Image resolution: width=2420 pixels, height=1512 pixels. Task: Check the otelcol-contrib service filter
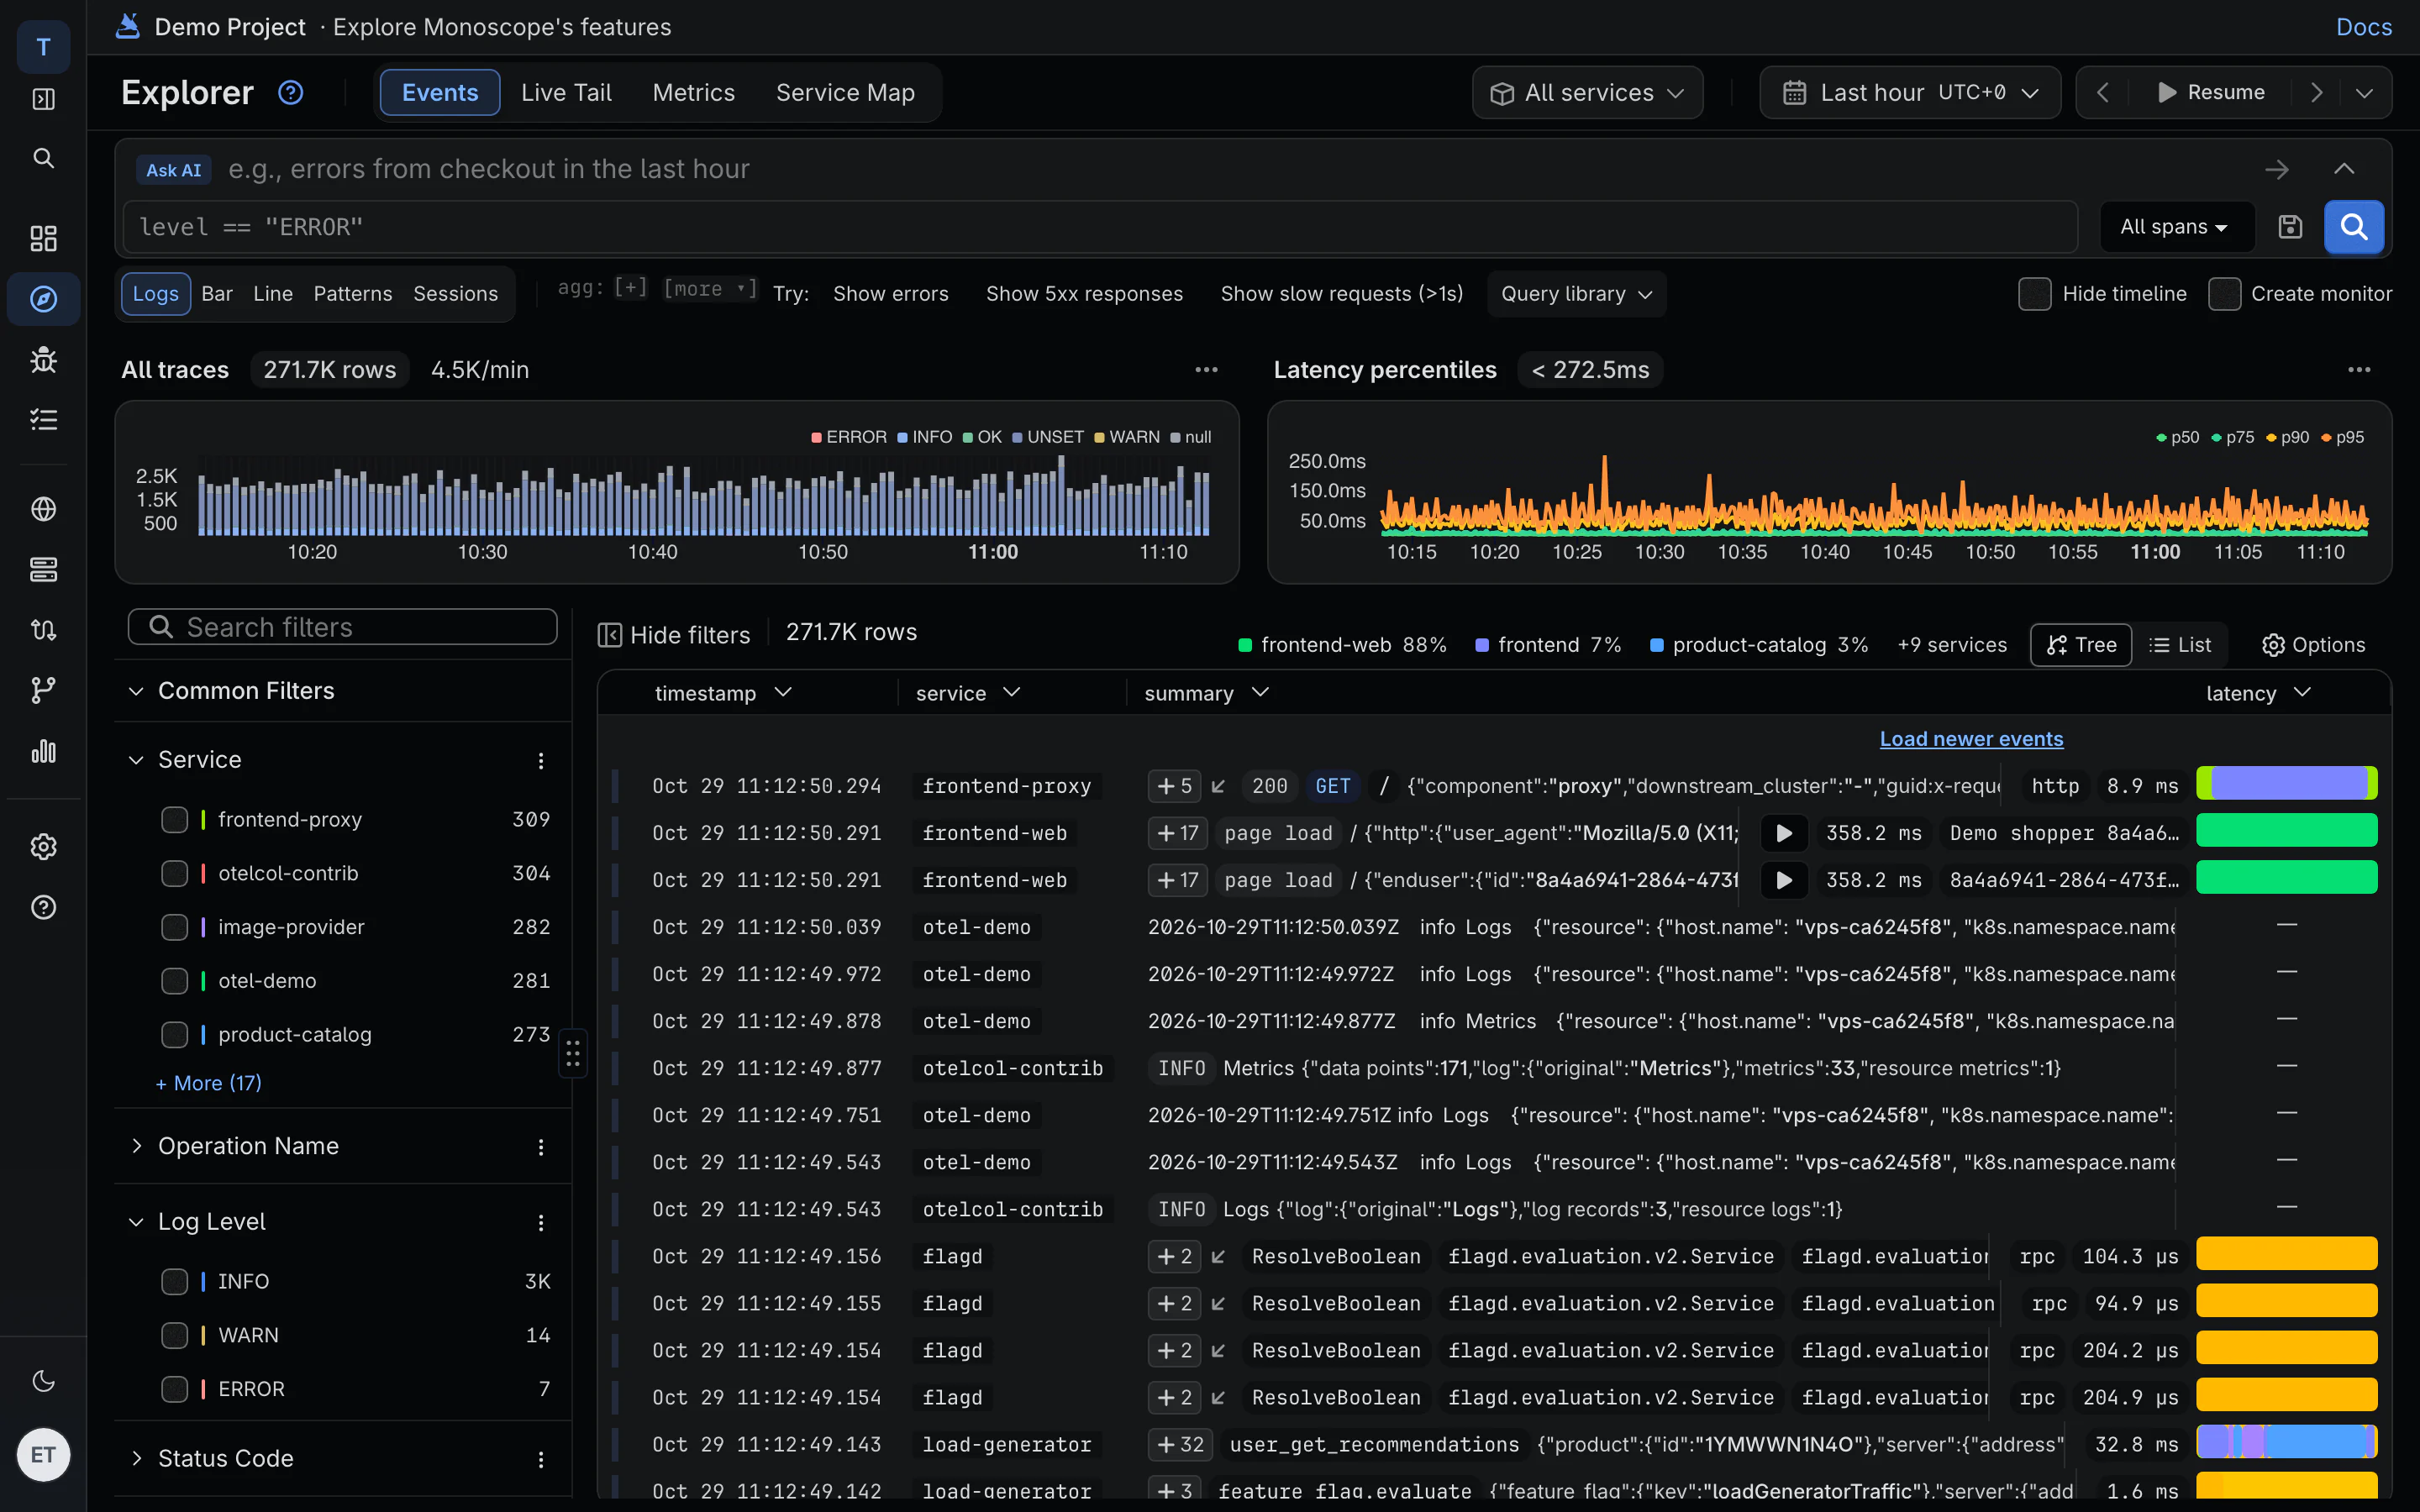click(174, 874)
